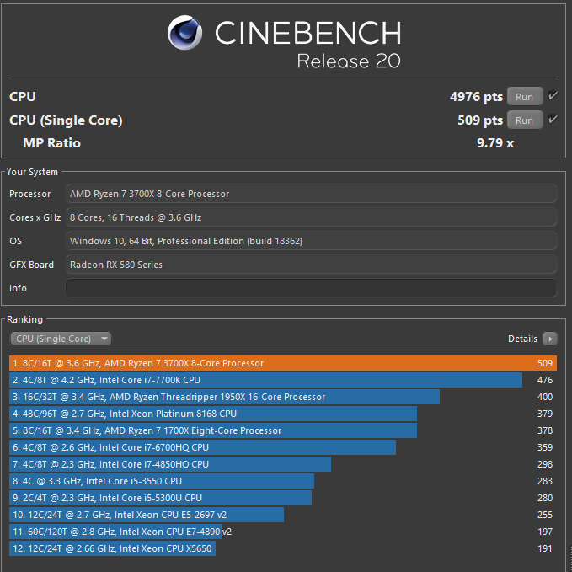This screenshot has width=572, height=572.
Task: Click the OS field showing Windows 10
Action: click(311, 241)
